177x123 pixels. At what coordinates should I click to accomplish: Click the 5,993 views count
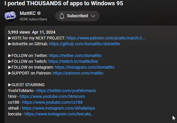click(x=19, y=32)
